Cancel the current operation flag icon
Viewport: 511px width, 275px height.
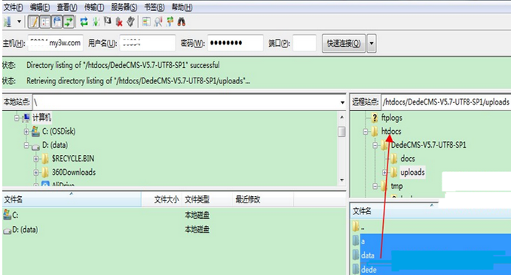pyautogui.click(x=107, y=21)
